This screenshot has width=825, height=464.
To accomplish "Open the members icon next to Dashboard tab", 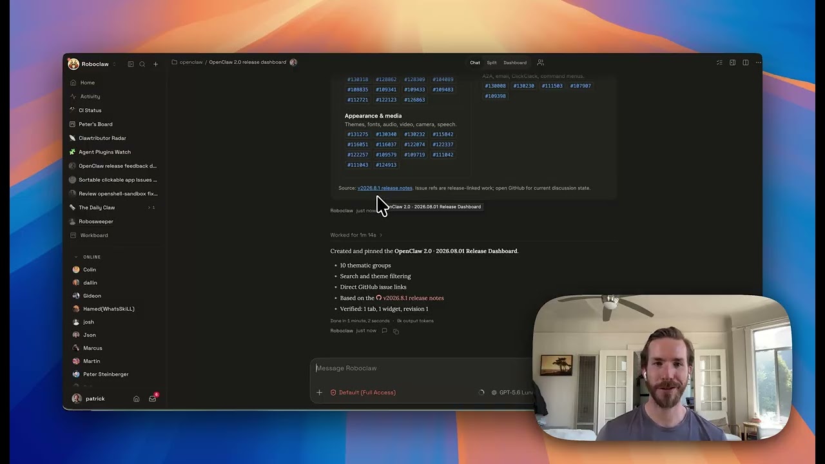I will [x=540, y=63].
